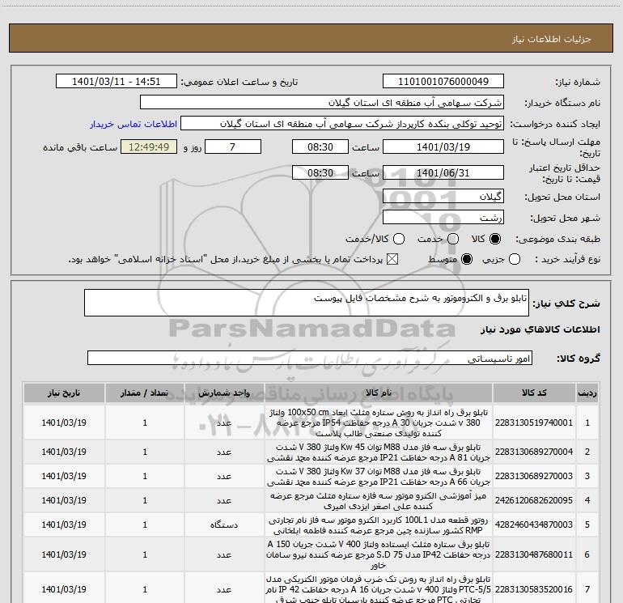Select item code 2426120682620095 in row 4
The height and width of the screenshot is (603, 623).
click(534, 500)
